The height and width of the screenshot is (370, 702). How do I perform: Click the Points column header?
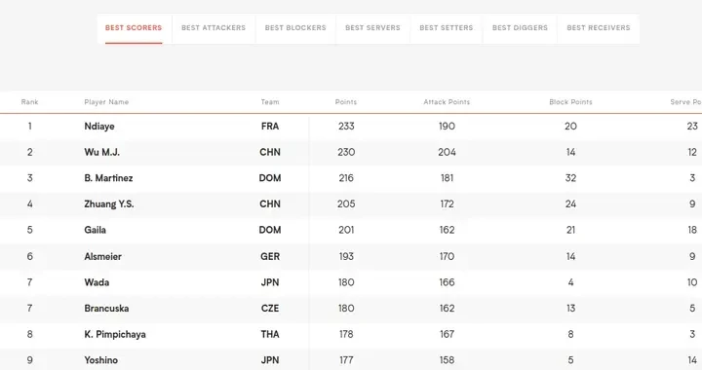point(346,102)
